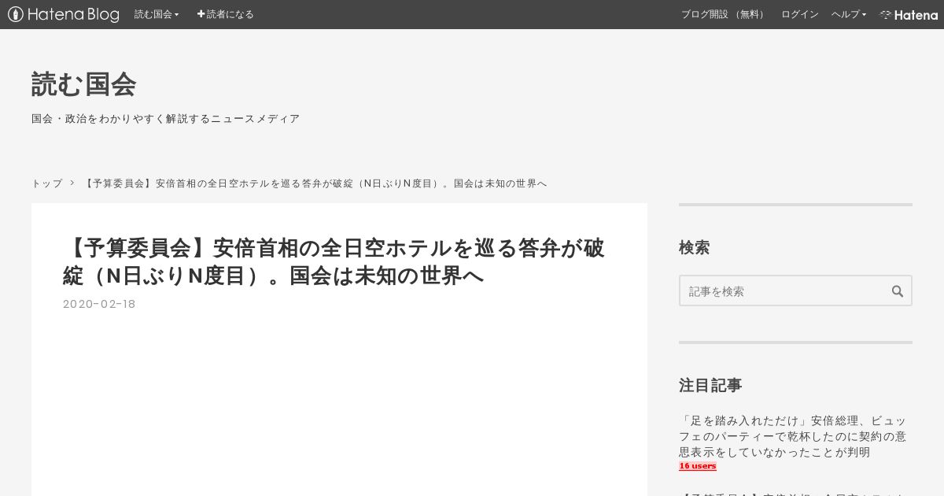The width and height of the screenshot is (944, 496).
Task: Click the 注目記事 sidebar heading
Action: click(x=710, y=385)
